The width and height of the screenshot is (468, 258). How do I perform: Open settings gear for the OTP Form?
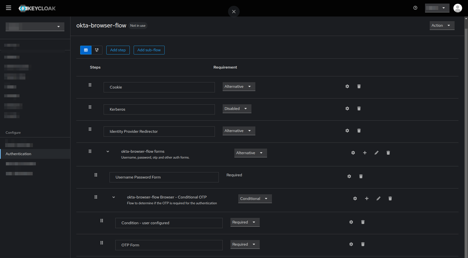click(351, 244)
